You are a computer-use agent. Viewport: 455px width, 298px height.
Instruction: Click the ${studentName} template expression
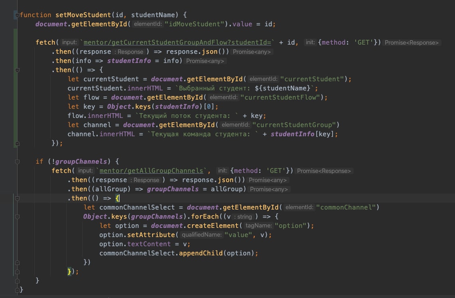(282, 88)
